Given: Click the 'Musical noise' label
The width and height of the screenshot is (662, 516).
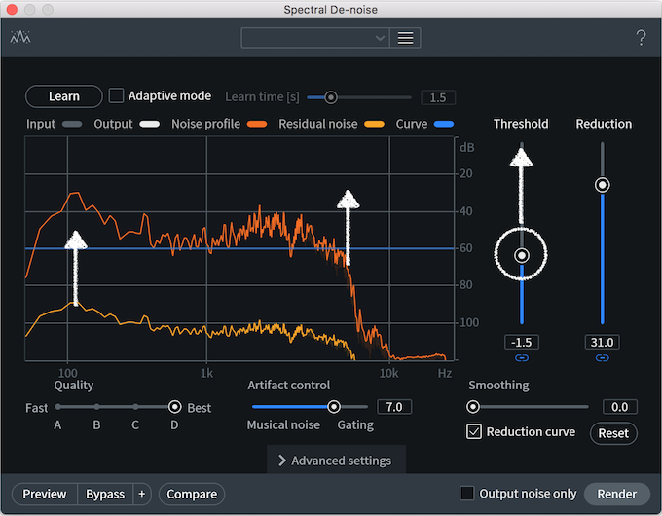Looking at the screenshot, I should point(283,424).
